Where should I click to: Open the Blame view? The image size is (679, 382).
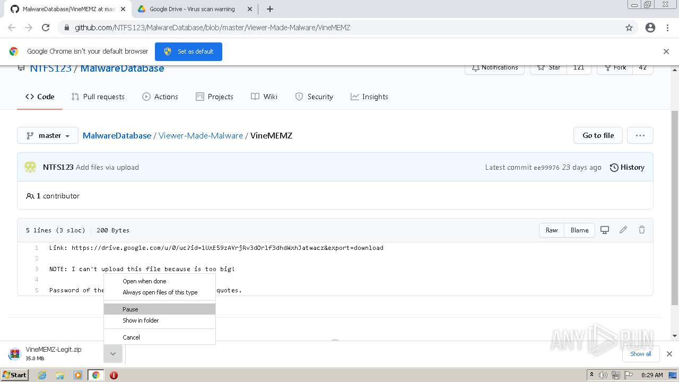[579, 230]
